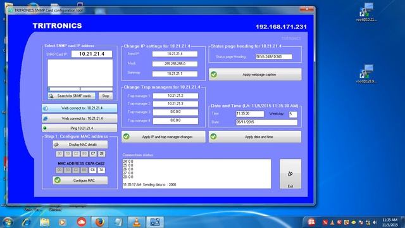Click Trap manager 2 field
Screen dimensions: 405x228
pos(175,104)
